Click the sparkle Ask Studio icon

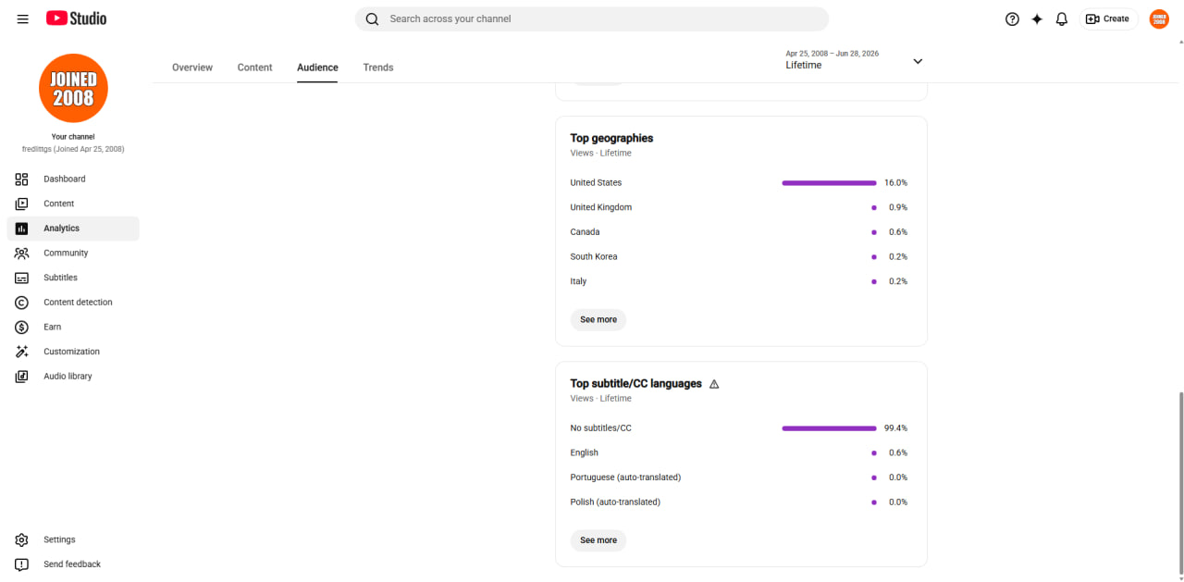[1037, 19]
